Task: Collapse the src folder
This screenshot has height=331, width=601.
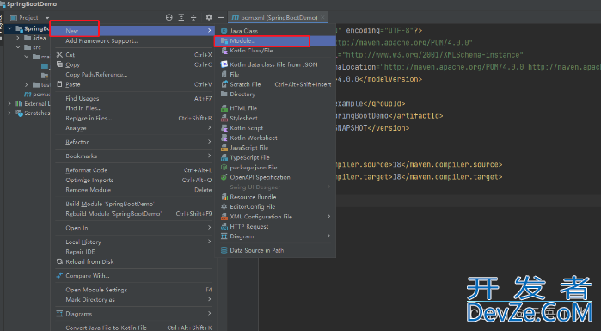Action: point(18,47)
